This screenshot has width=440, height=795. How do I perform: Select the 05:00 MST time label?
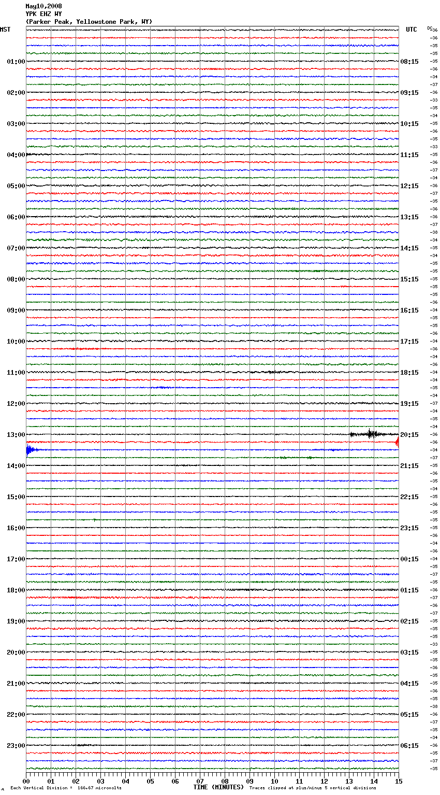click(x=16, y=186)
